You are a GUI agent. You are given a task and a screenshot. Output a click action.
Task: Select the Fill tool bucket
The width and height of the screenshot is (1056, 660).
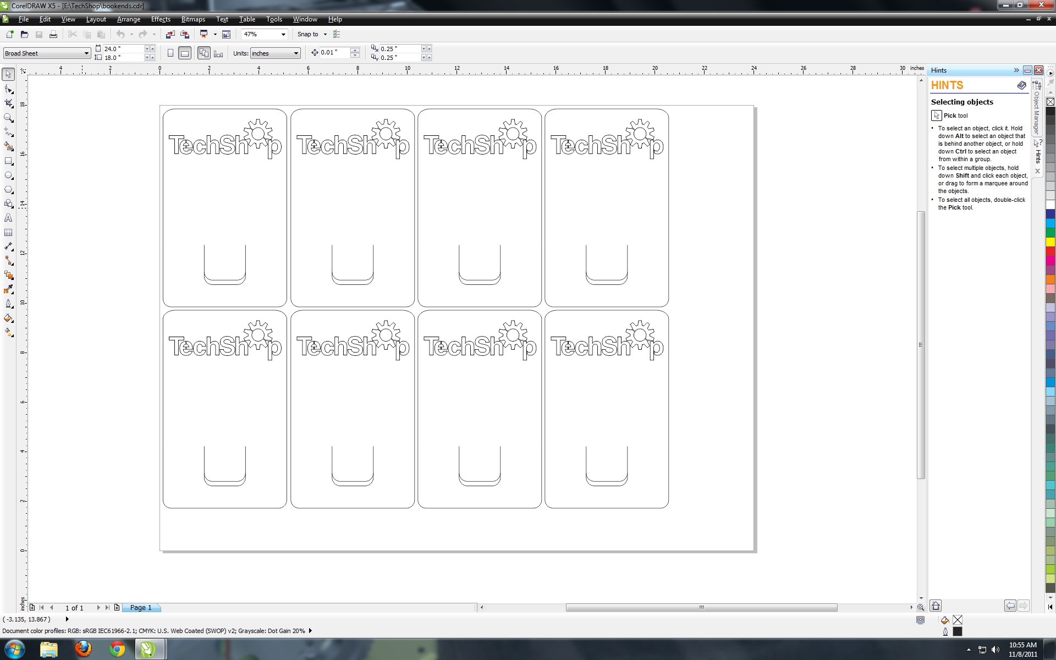tap(8, 318)
